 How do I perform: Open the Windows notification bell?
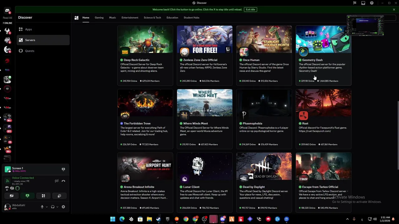393,219
